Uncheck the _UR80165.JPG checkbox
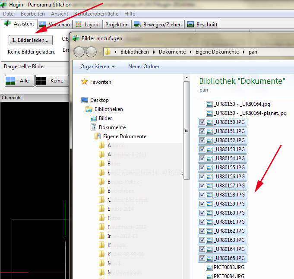Viewport: 294px width, 279px height. pyautogui.click(x=202, y=258)
